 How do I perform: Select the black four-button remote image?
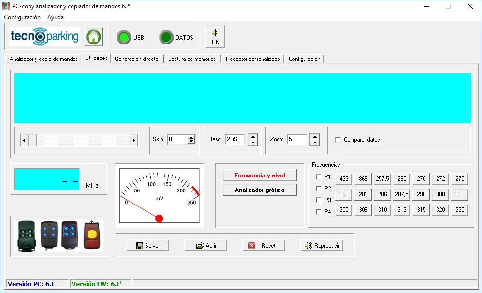tap(27, 236)
